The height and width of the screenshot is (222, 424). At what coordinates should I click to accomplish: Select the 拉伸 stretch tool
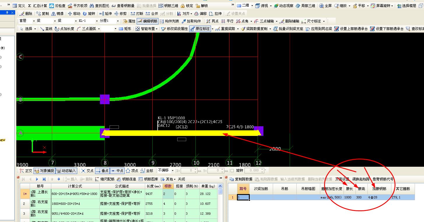point(215,13)
